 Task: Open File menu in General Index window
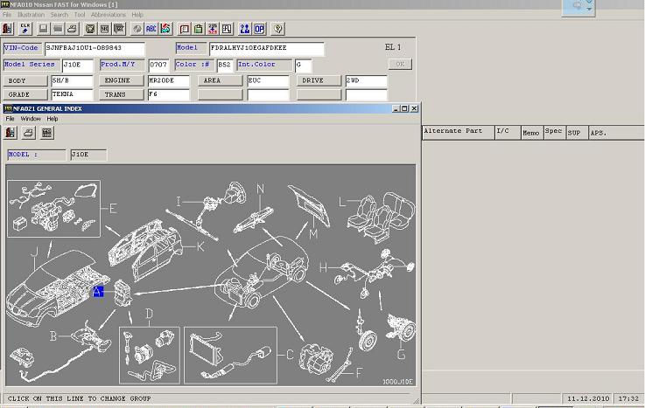point(10,119)
